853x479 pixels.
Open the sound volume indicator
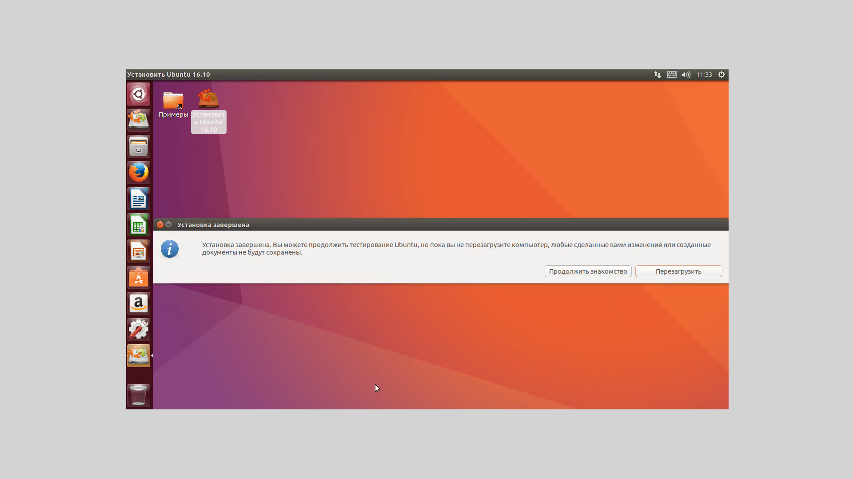[x=686, y=75]
